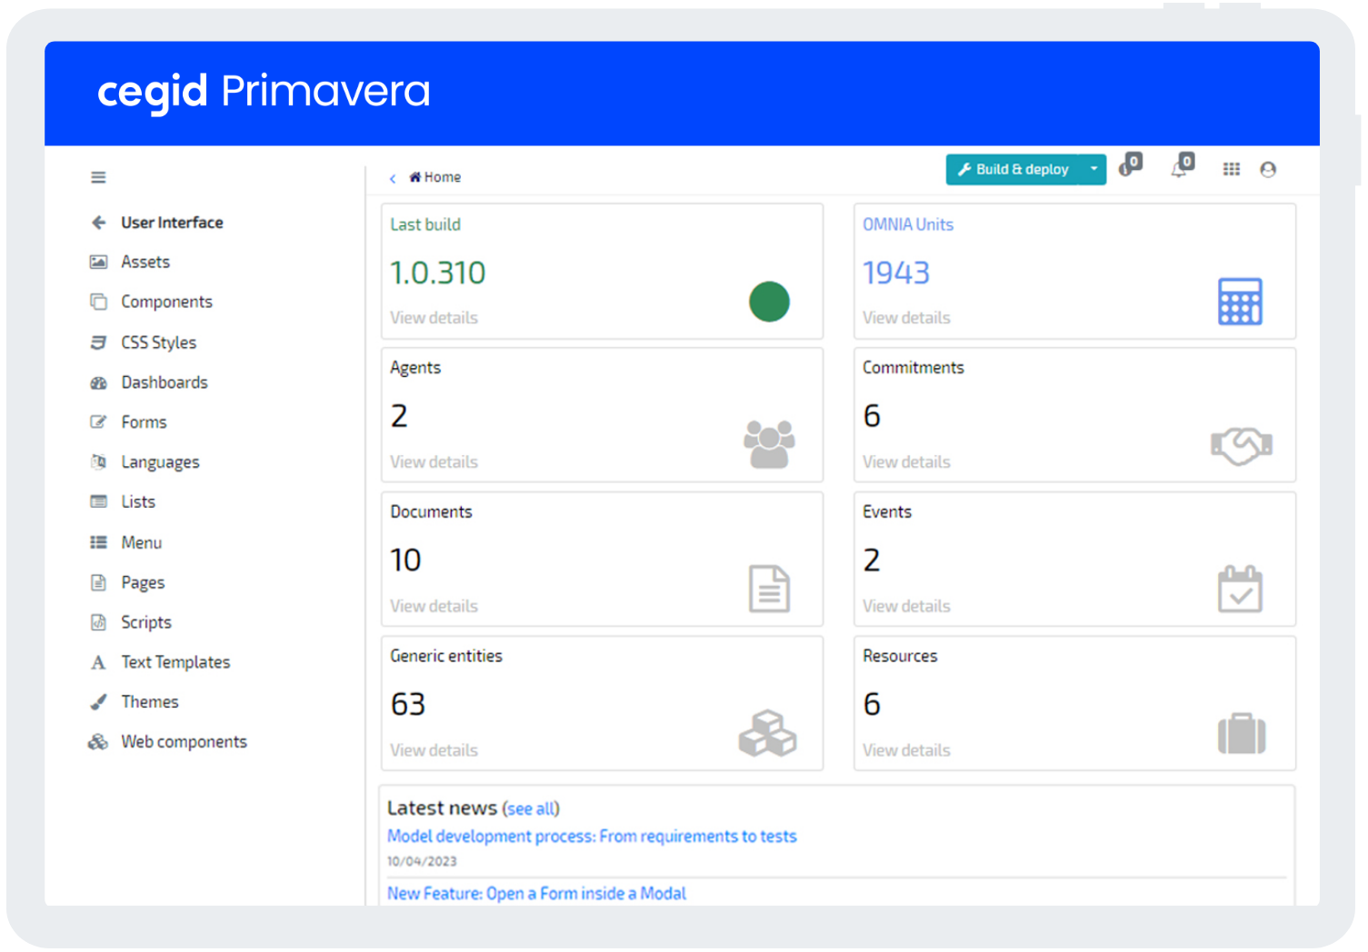Click the green last build status circle
The height and width of the screenshot is (952, 1368).
pos(769,302)
